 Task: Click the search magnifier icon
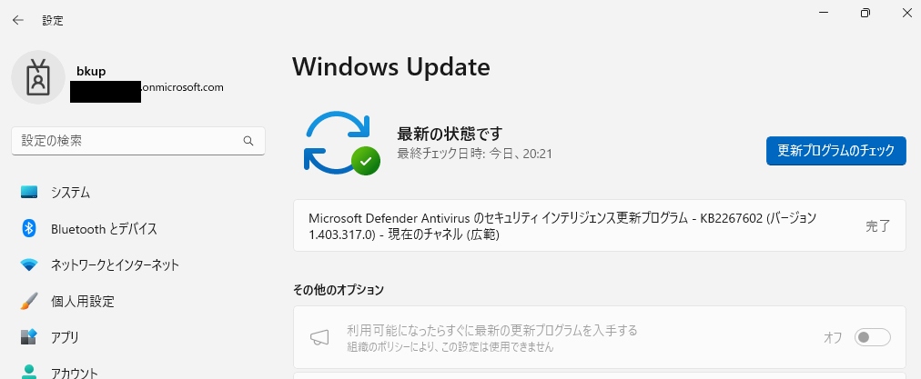248,141
